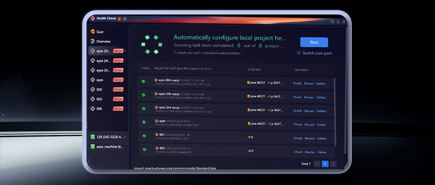Click the project icon in eyes (4th copy) table row
Viewport: 435px width, 185px height.
tap(156, 94)
